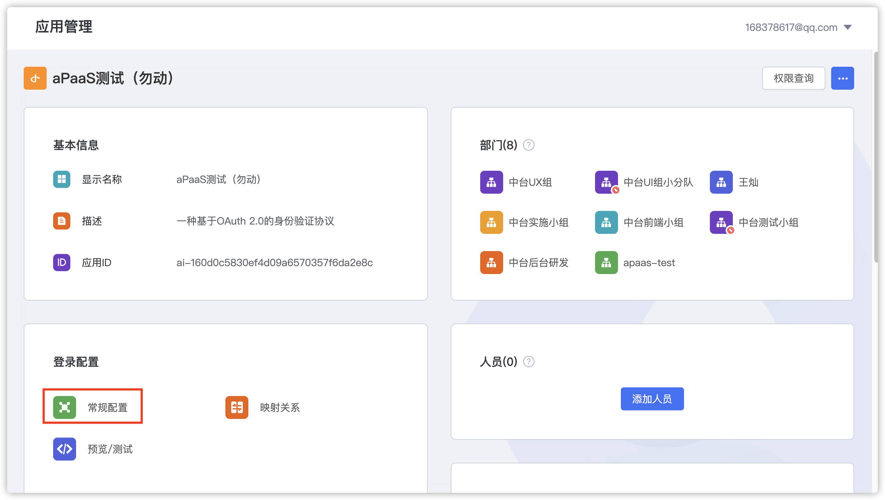Open the 预览/测试 link text
885x500 pixels.
pyautogui.click(x=110, y=449)
